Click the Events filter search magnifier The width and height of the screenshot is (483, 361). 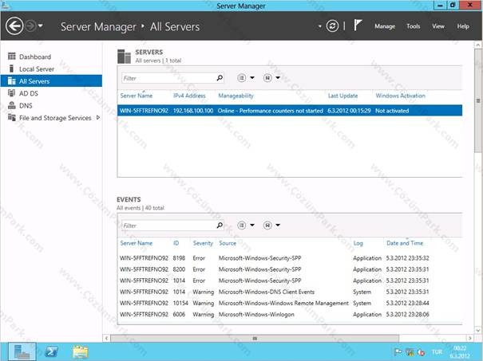pyautogui.click(x=220, y=226)
